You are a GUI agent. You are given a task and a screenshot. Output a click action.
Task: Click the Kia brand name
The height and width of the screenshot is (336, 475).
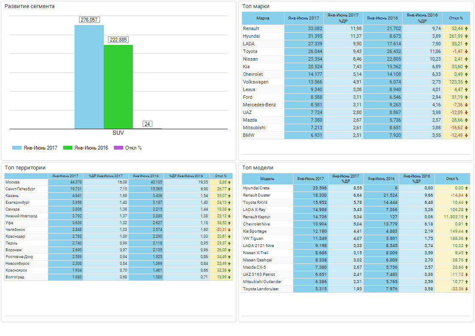pos(246,67)
